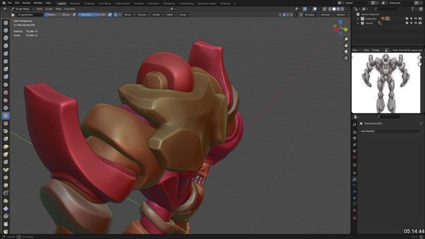Open the Options popover button
The width and height of the screenshot is (425, 239).
coord(342,15)
